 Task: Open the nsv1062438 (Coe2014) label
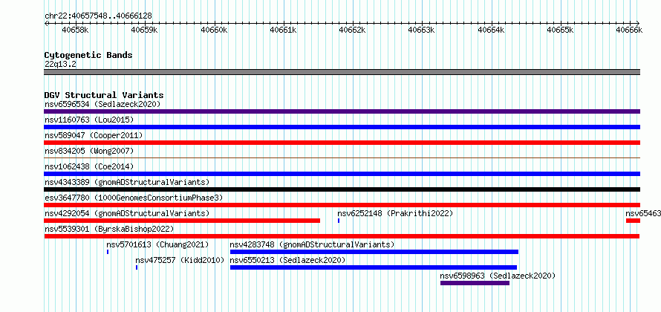89,166
